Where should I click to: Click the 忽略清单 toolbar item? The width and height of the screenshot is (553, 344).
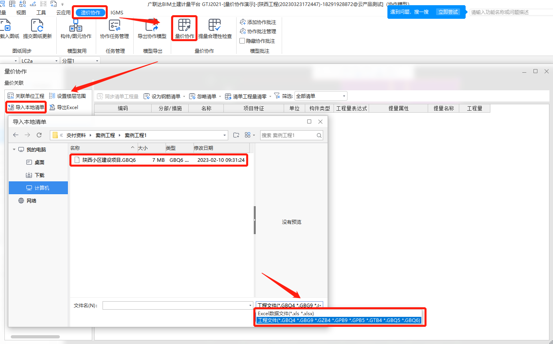point(203,96)
